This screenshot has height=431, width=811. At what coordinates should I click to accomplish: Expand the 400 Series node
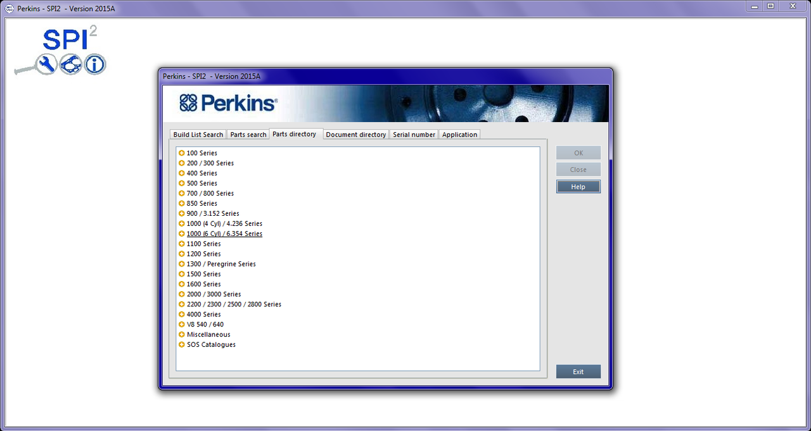click(182, 173)
